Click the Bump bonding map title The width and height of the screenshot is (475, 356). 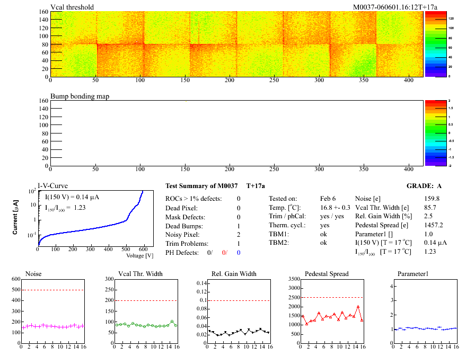point(77,96)
